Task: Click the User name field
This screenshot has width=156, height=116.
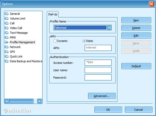Action: (98, 70)
